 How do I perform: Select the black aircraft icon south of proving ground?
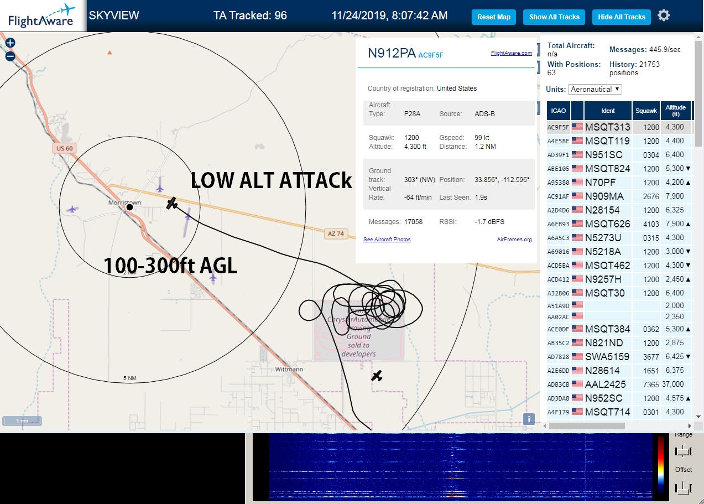(377, 376)
